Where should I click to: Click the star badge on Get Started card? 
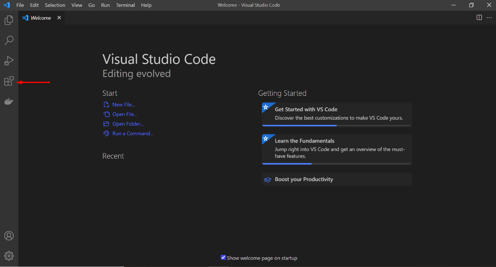tap(266, 107)
